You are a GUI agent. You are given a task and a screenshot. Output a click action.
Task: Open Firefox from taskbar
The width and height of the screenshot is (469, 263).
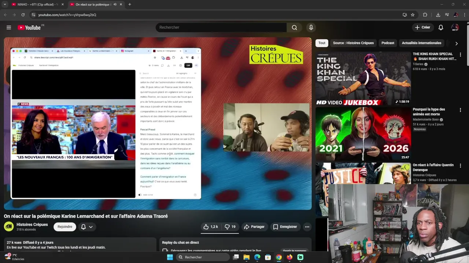tap(289, 257)
